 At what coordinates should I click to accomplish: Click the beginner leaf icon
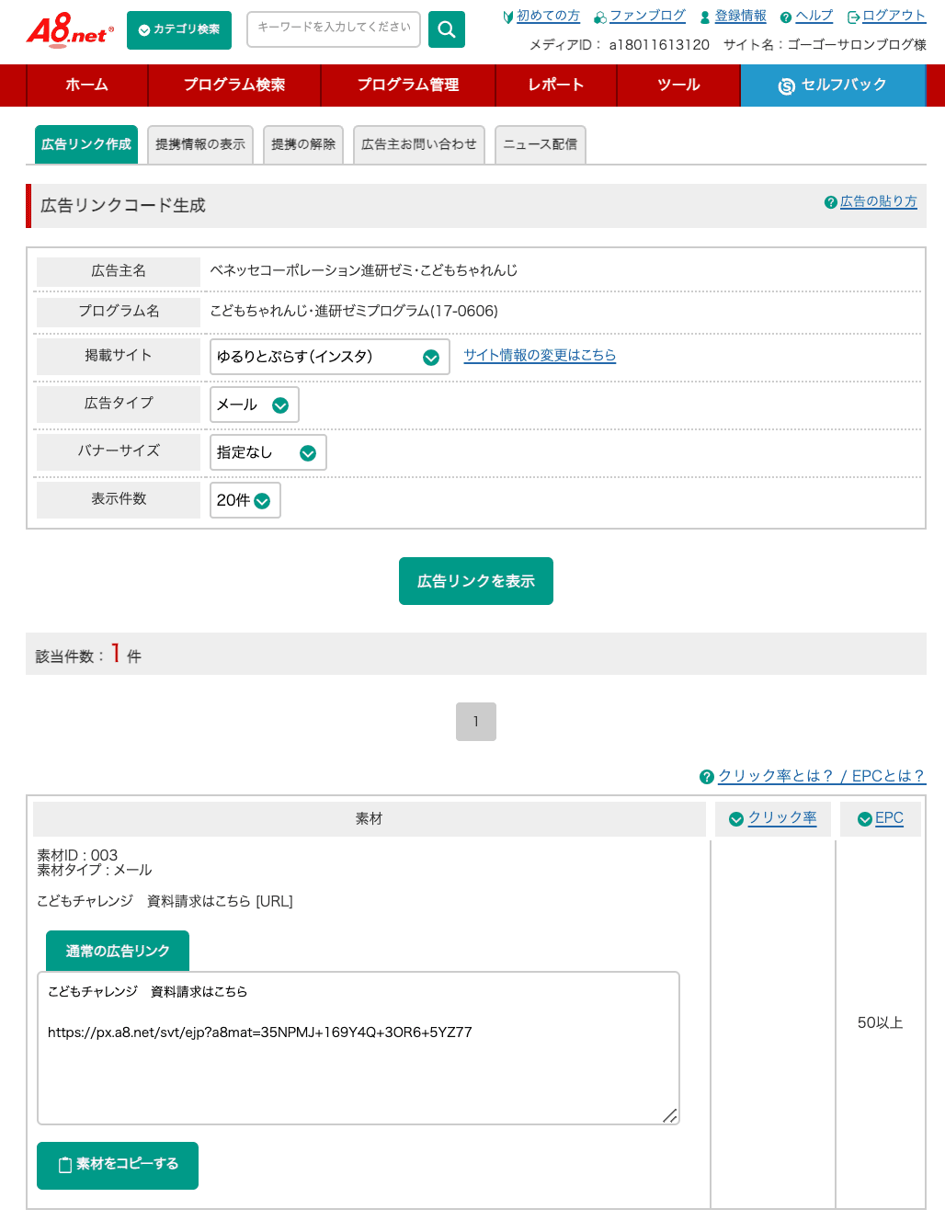point(508,17)
